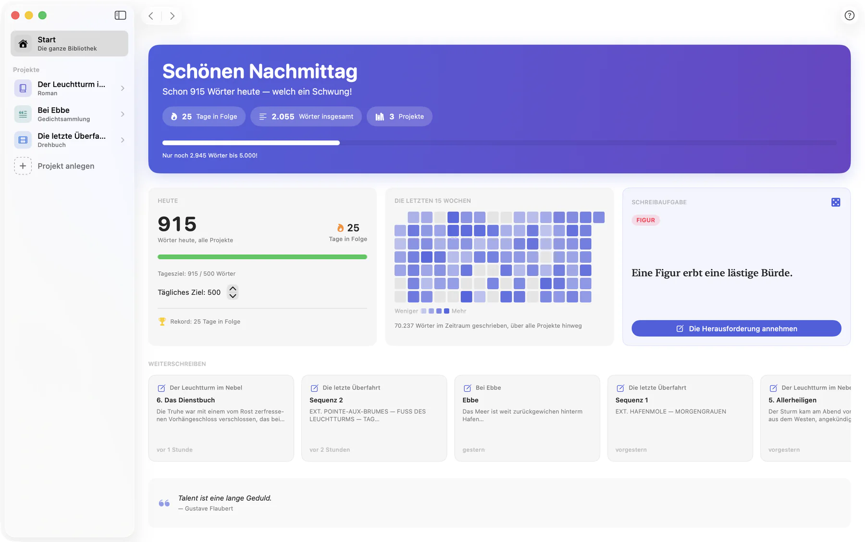Click the plus icon to add project
Viewport: 865px width, 542px height.
23,166
